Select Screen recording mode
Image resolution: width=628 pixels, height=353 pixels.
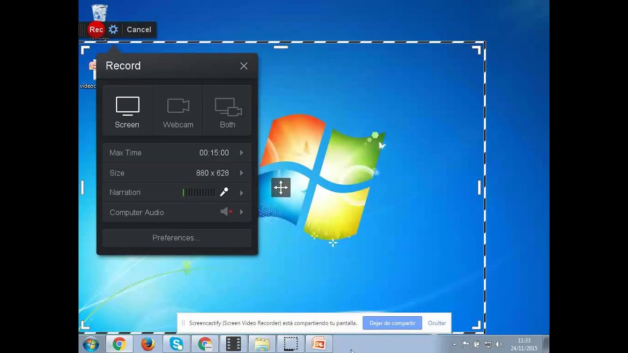click(x=128, y=110)
